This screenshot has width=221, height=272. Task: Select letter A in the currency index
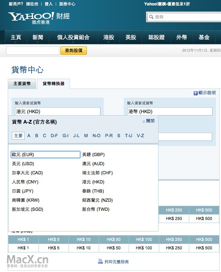click(29, 135)
